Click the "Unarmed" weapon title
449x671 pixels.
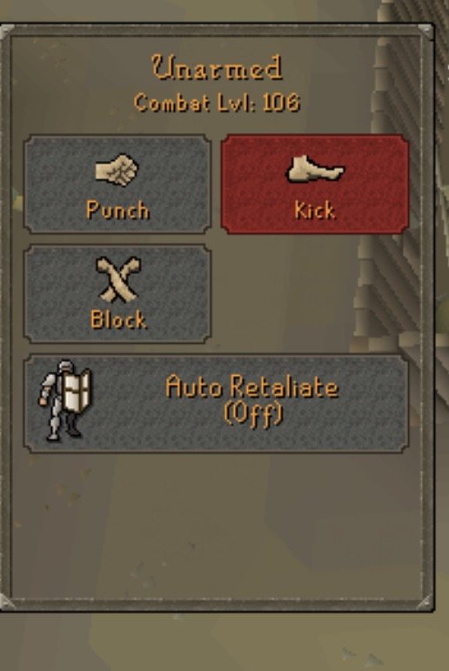click(x=217, y=68)
